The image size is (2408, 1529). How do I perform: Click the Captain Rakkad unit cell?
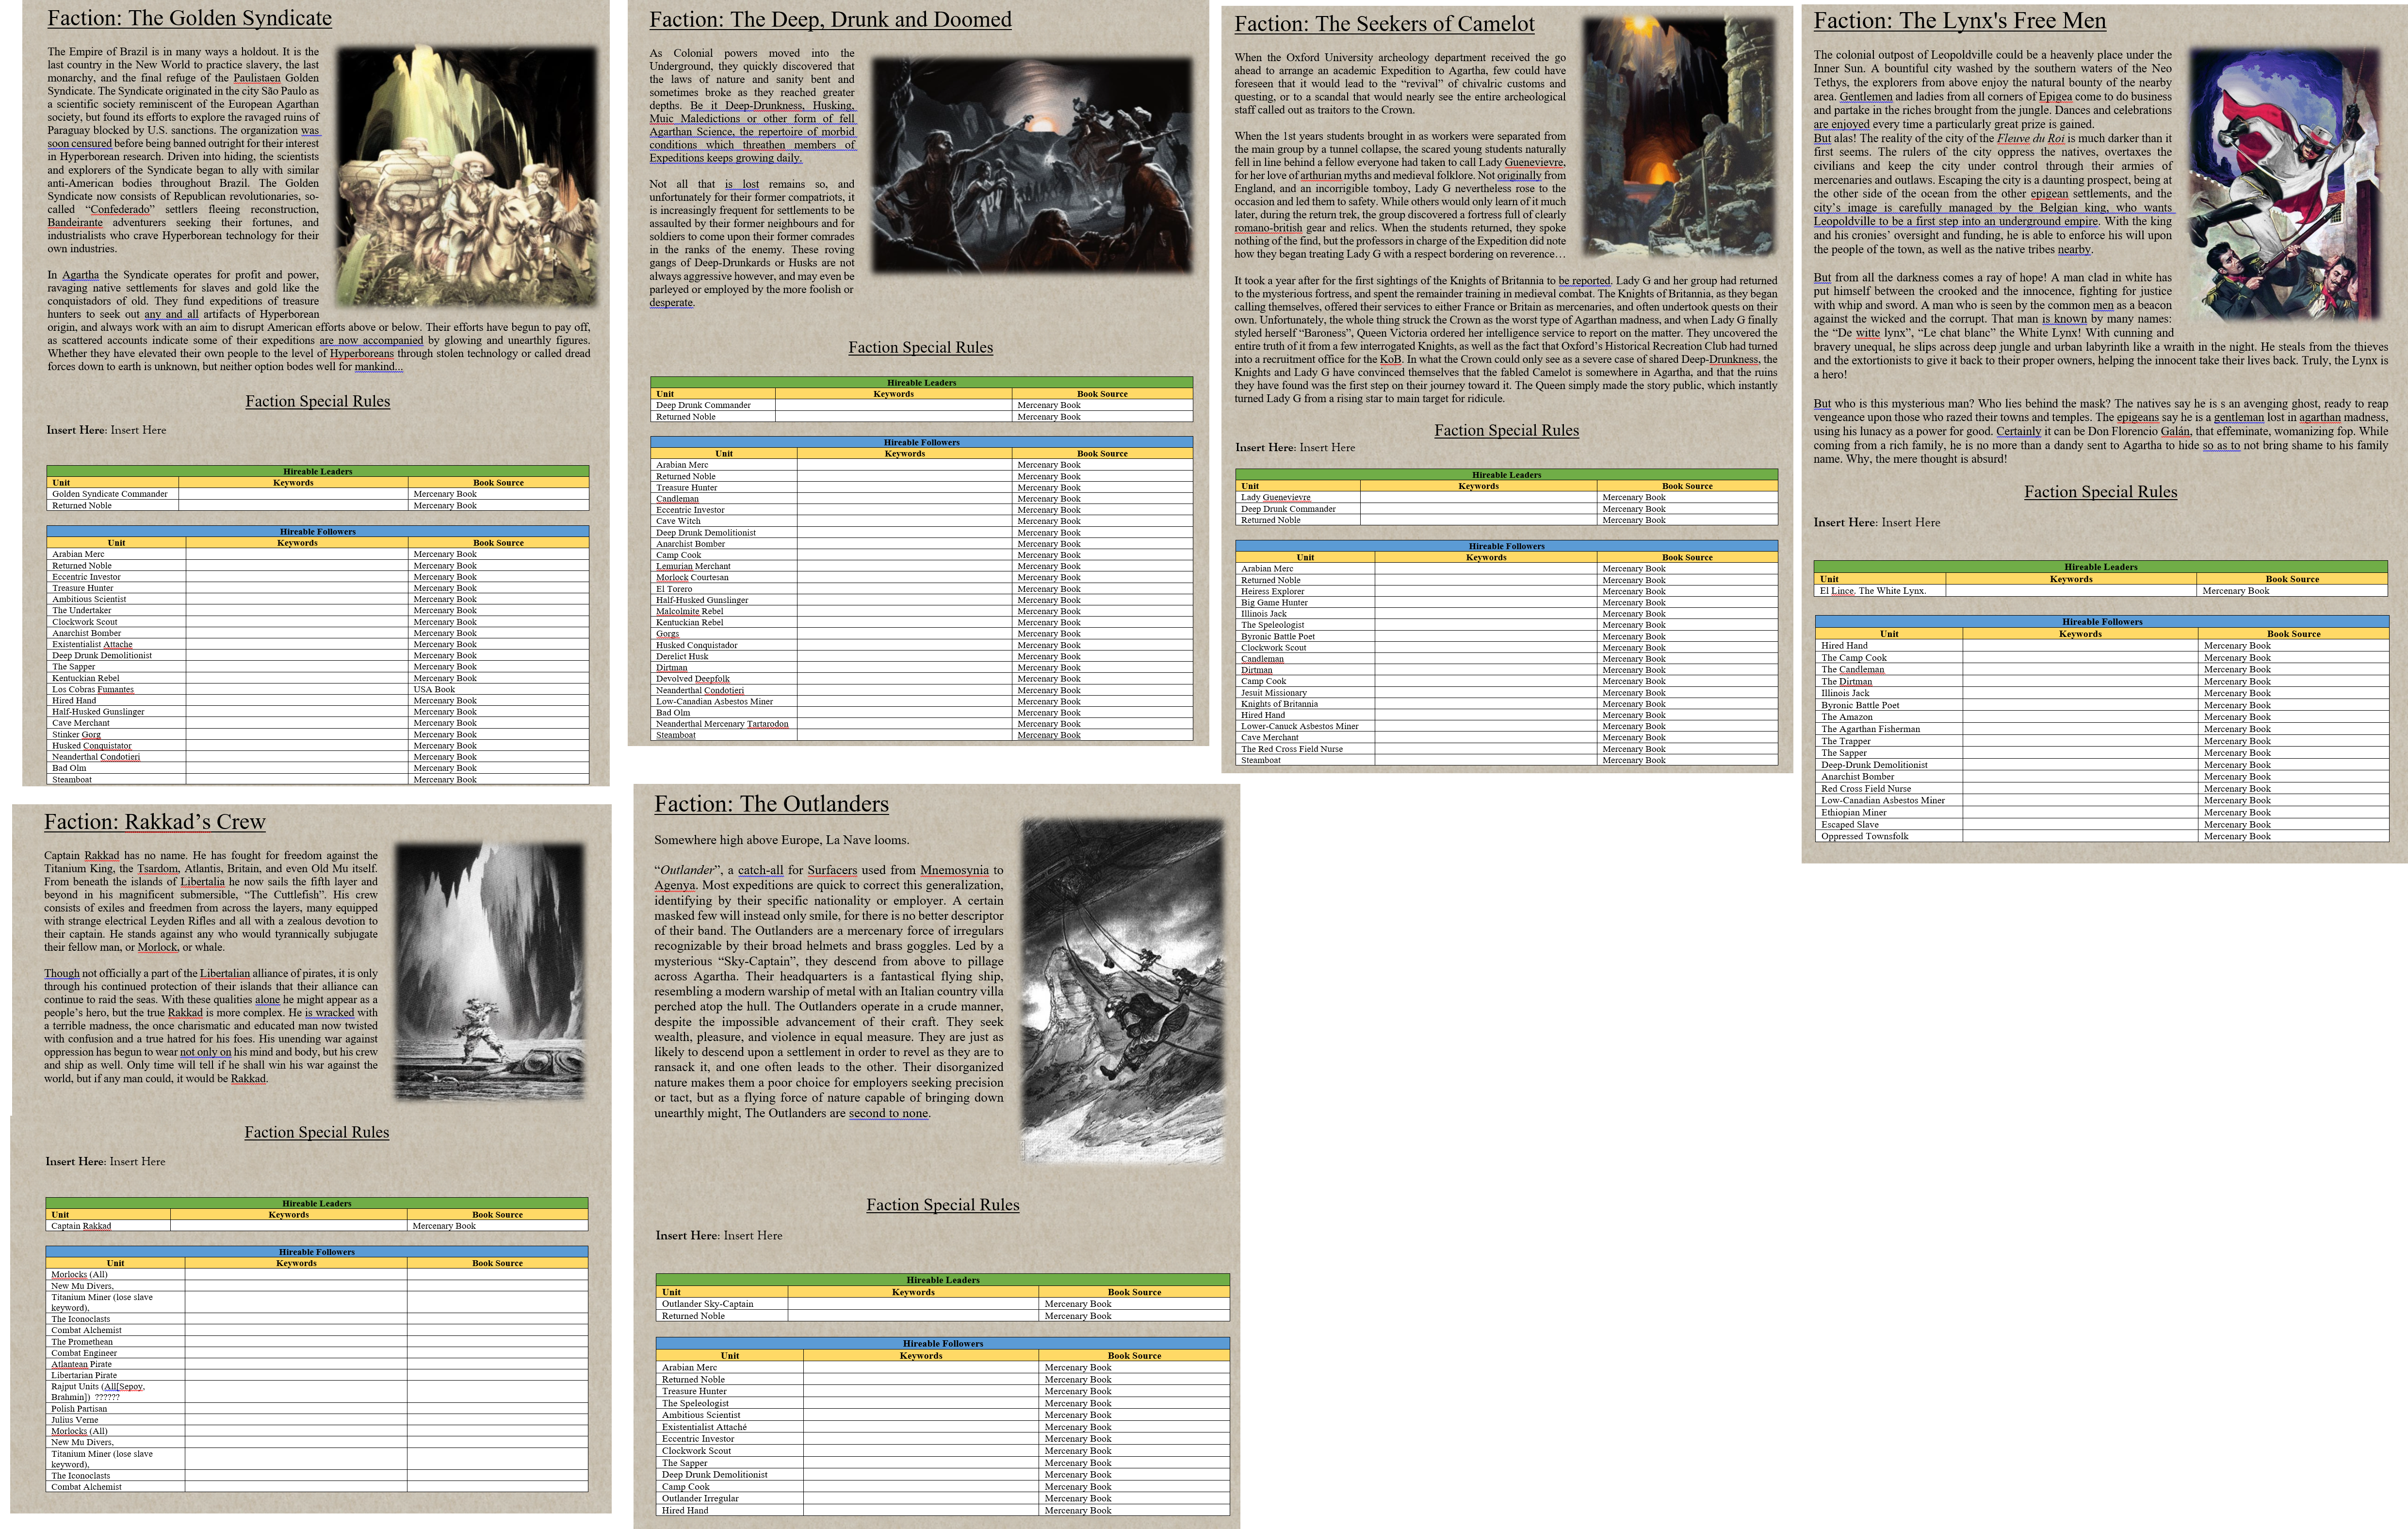click(109, 1225)
